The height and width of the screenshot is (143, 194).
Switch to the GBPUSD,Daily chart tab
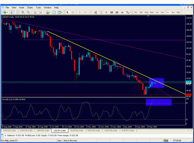click(43, 130)
